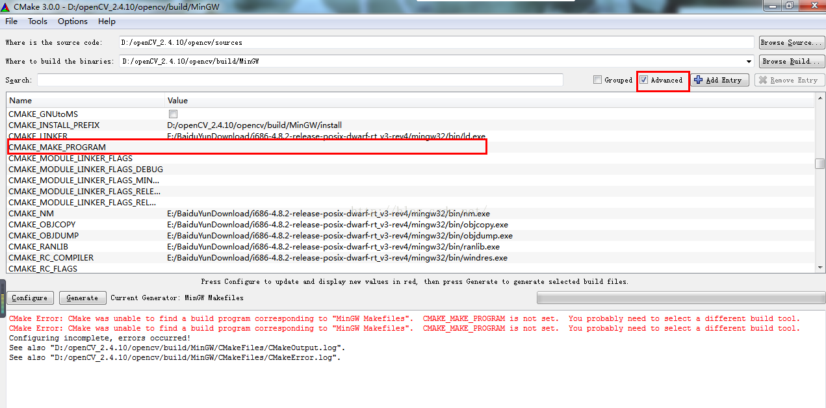Click the CMakeError.log line in output
Image resolution: width=826 pixels, height=408 pixels.
coord(174,357)
